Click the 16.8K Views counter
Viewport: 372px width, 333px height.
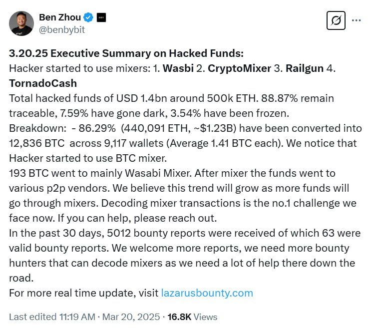(192, 317)
